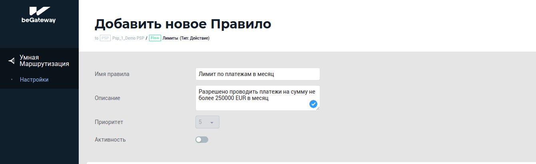
Task: Click the Добавить новое Правило heading
Action: pos(183,24)
